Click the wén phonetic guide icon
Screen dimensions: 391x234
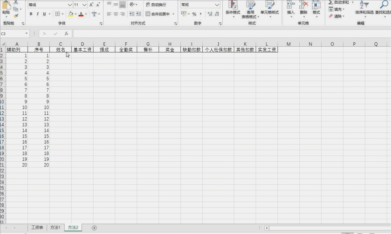94,14
